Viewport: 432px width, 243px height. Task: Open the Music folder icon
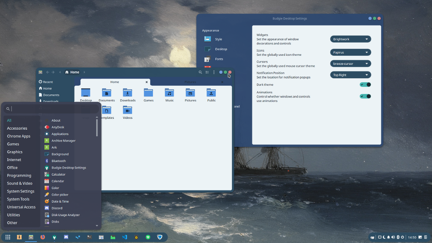pyautogui.click(x=170, y=95)
